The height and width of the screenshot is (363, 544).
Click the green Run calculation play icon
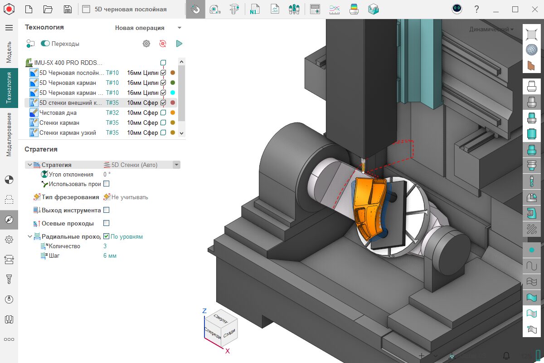[179, 44]
